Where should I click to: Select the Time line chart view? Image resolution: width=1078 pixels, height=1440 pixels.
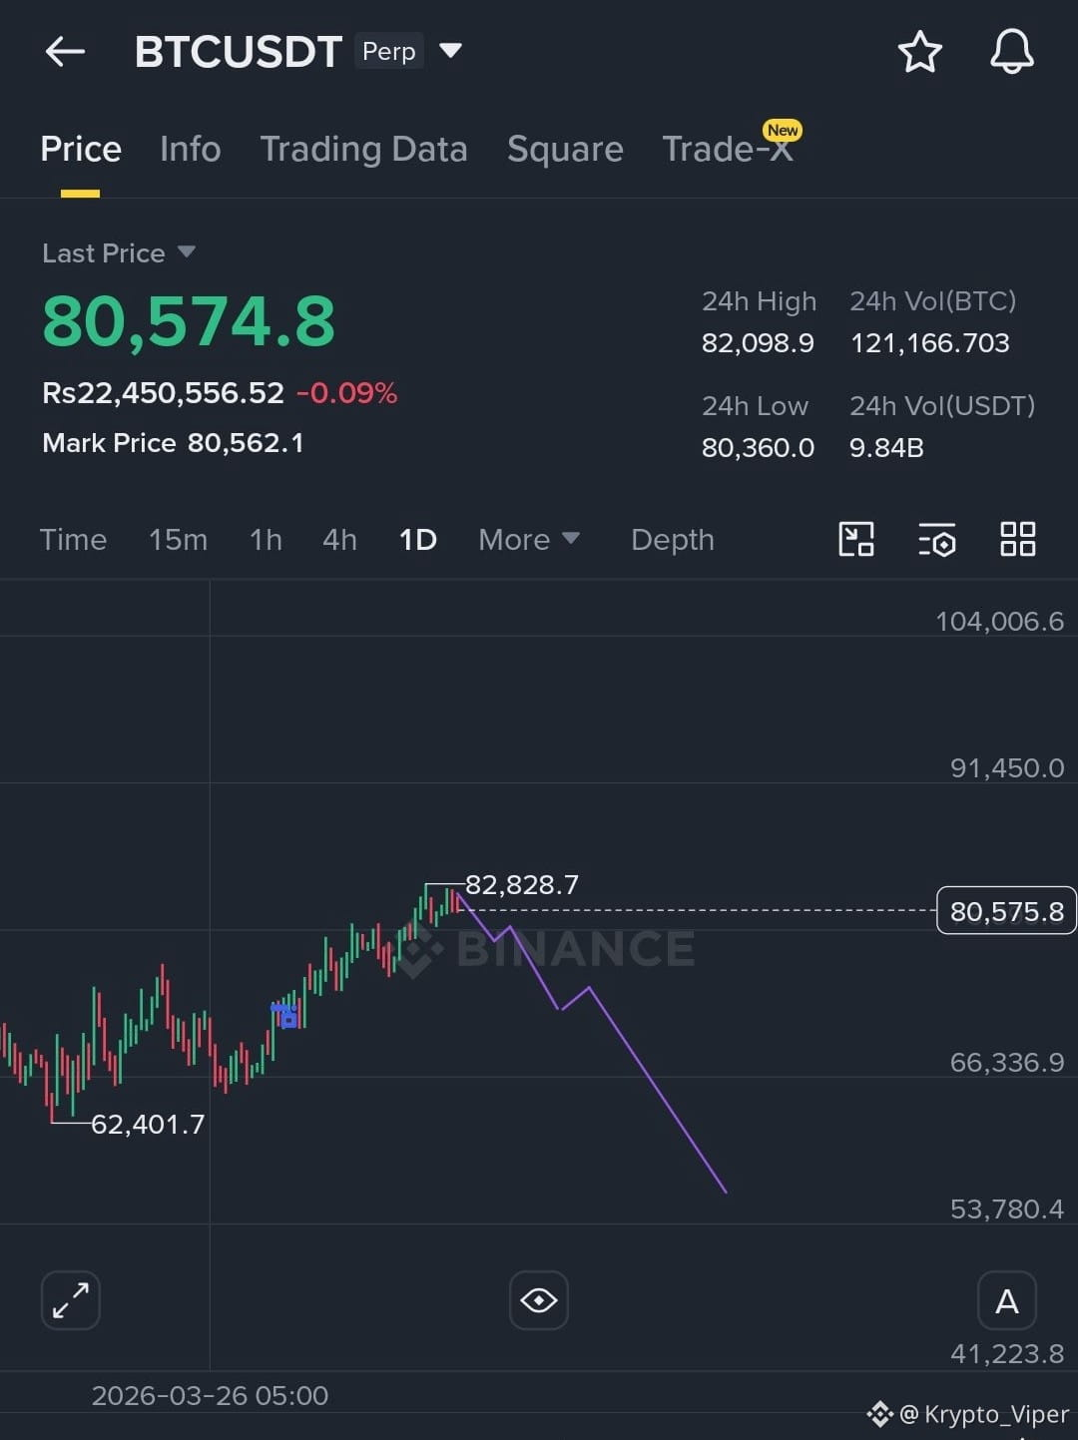(73, 540)
